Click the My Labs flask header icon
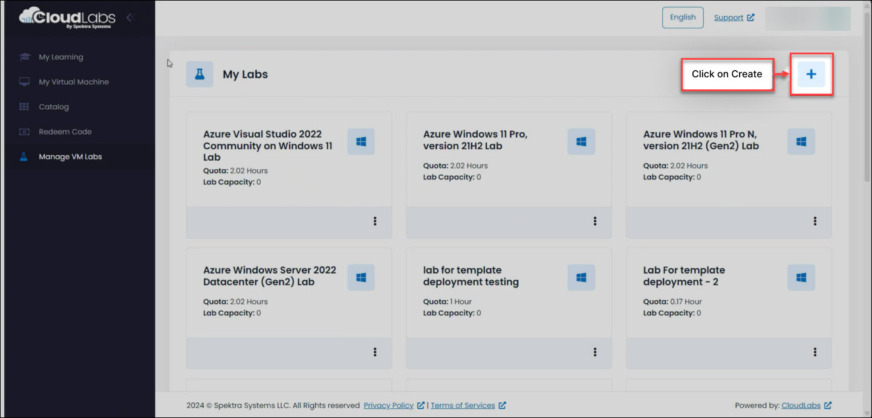This screenshot has height=418, width=872. point(200,74)
